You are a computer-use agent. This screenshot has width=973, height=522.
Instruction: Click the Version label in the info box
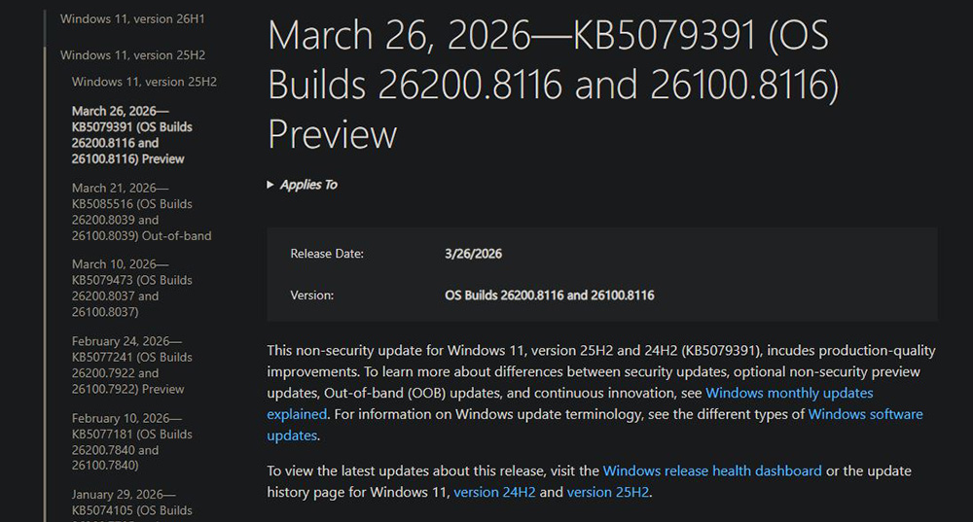(x=311, y=295)
